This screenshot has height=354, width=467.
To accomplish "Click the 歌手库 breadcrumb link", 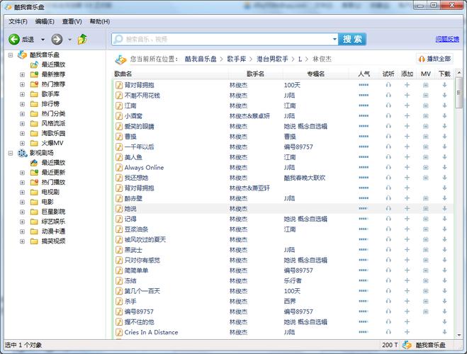I will pyautogui.click(x=237, y=59).
